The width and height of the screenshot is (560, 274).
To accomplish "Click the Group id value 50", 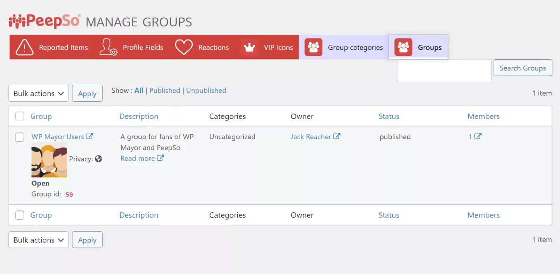I will coord(69,195).
